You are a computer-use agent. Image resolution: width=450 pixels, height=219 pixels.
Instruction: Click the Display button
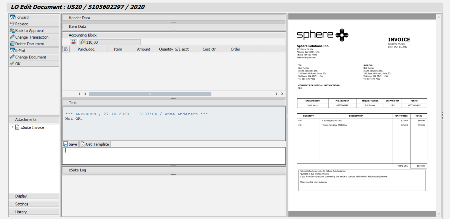tap(33, 196)
